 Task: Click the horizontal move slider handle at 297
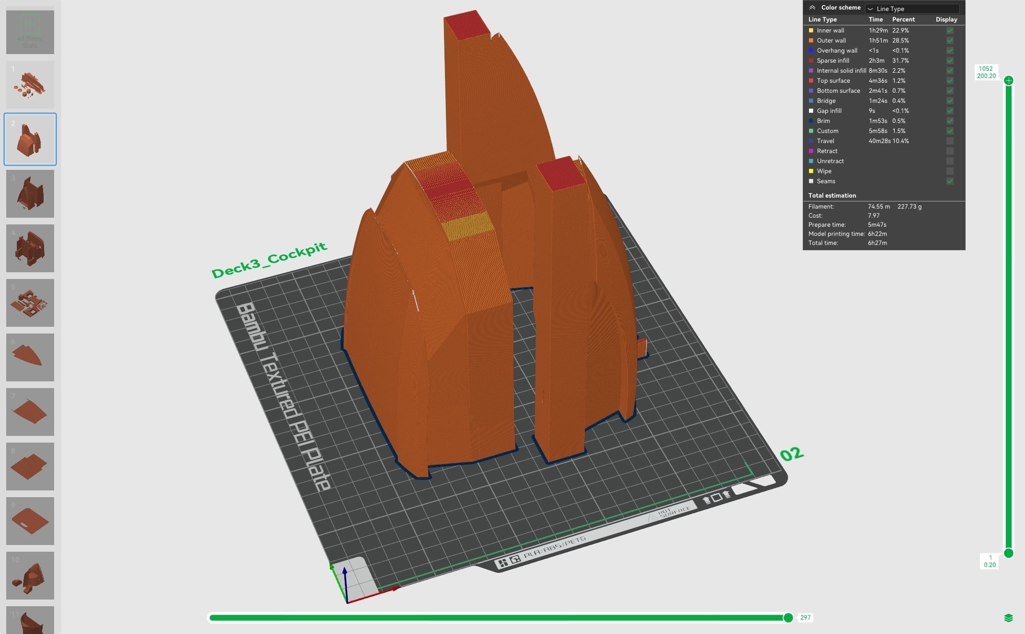788,618
